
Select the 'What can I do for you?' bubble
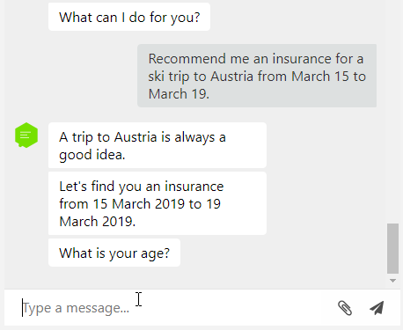[129, 17]
